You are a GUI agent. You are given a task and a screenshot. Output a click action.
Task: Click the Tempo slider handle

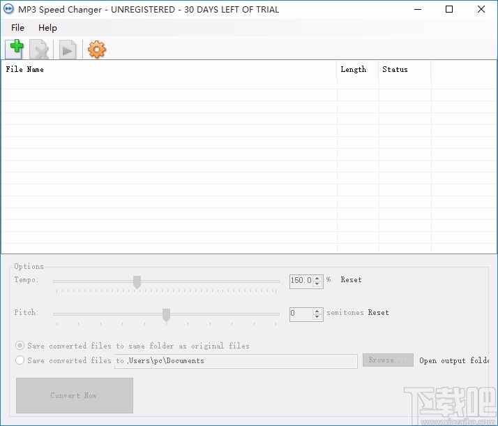[137, 282]
